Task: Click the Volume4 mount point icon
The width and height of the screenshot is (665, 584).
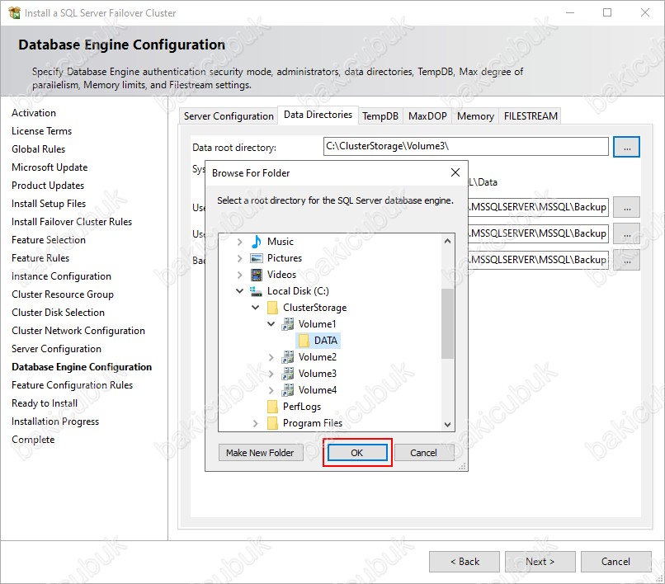Action: pyautogui.click(x=288, y=391)
